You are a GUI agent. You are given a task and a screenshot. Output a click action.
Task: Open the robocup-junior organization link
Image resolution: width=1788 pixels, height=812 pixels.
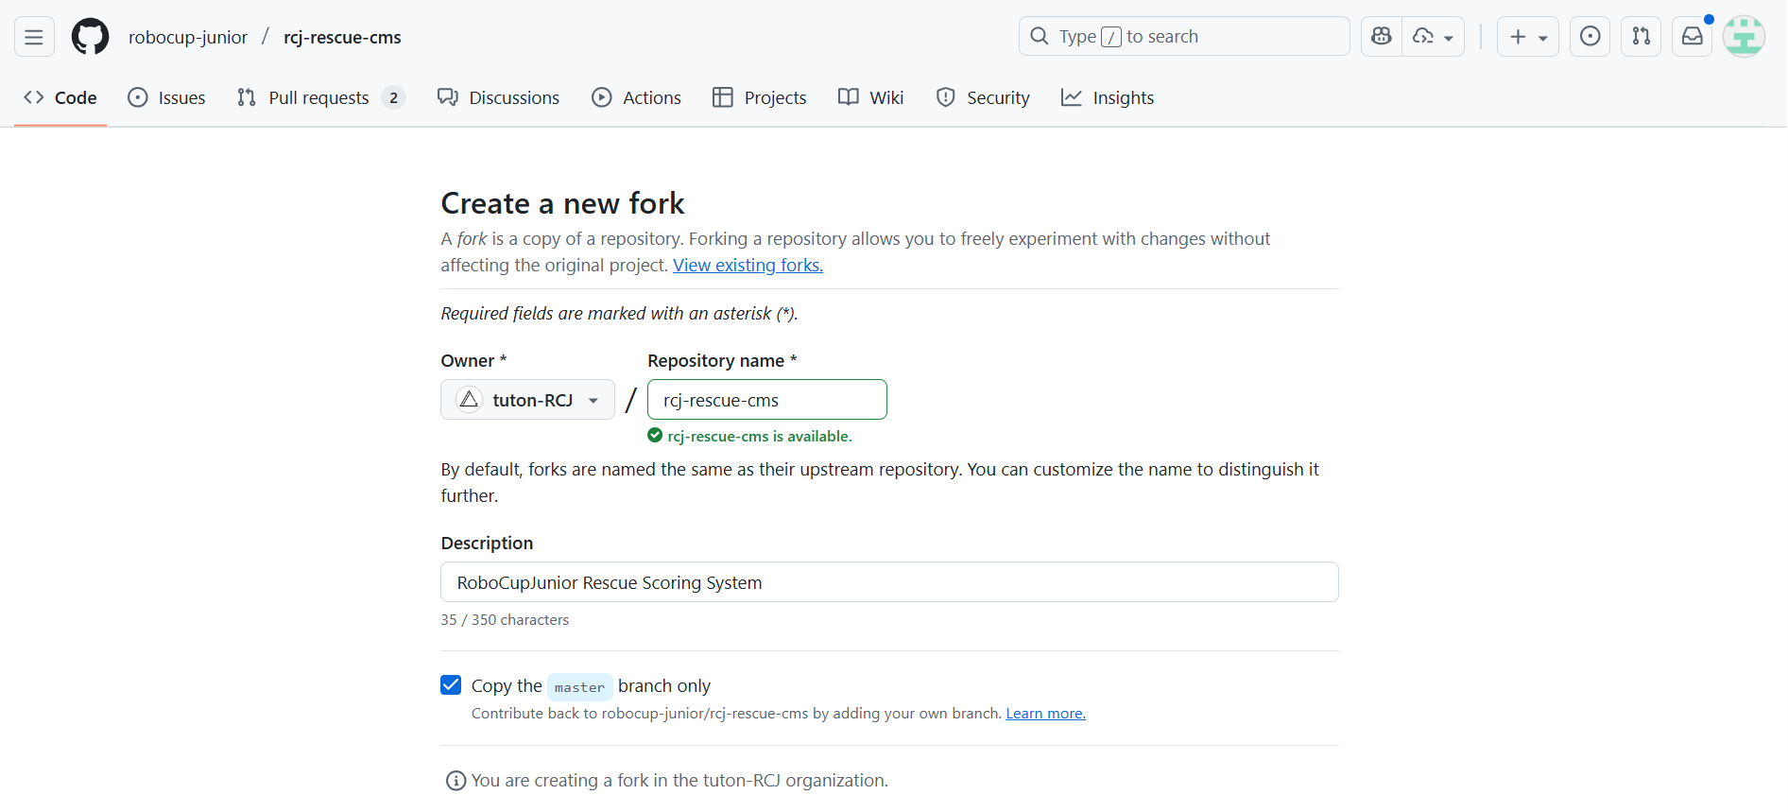coord(188,37)
